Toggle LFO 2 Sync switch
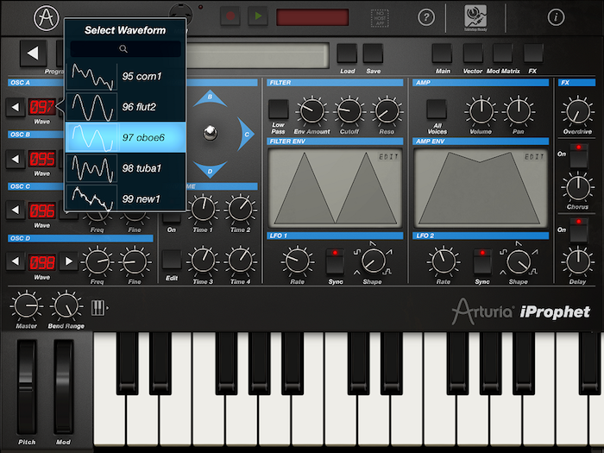This screenshot has height=453, width=604. [x=481, y=261]
